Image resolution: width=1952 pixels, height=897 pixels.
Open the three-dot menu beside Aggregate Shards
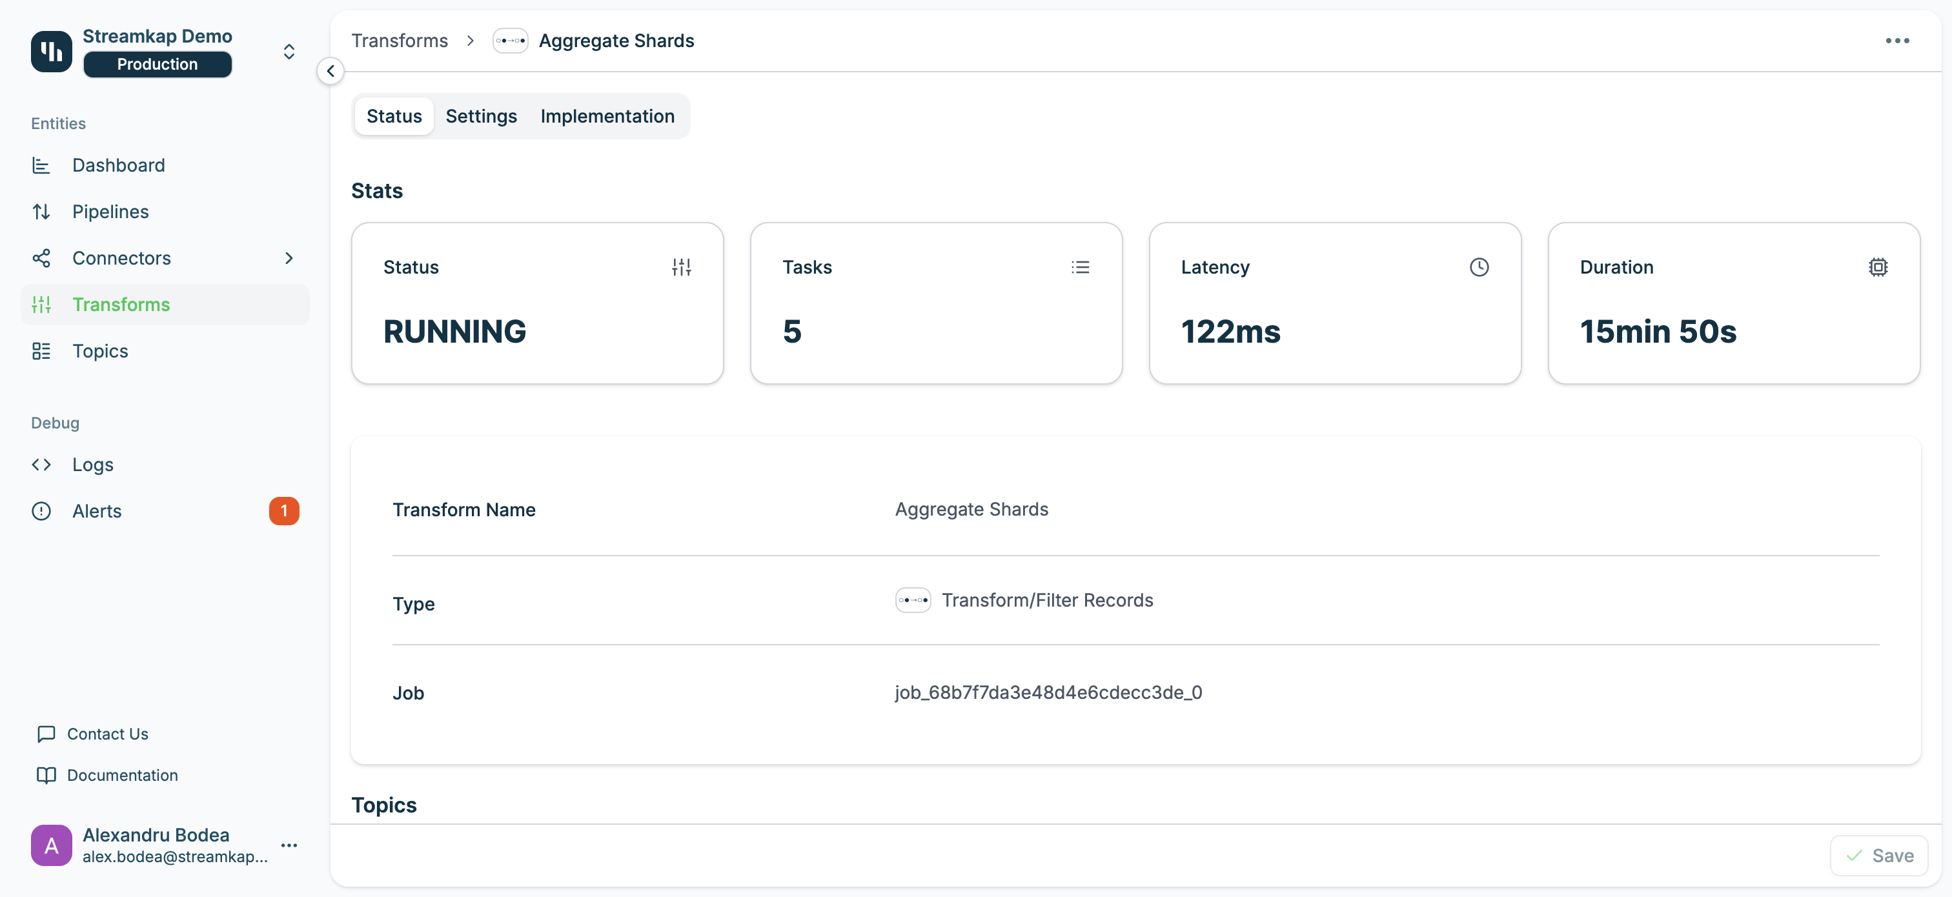tap(1896, 41)
